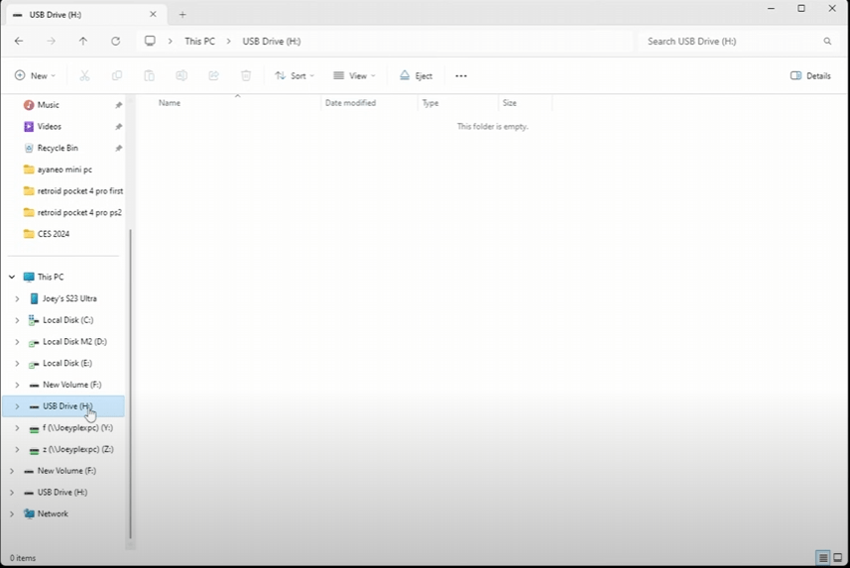This screenshot has width=850, height=568.
Task: Click in the Search USB Drive field
Action: click(729, 42)
